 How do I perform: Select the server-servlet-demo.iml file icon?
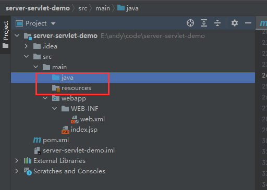38,150
